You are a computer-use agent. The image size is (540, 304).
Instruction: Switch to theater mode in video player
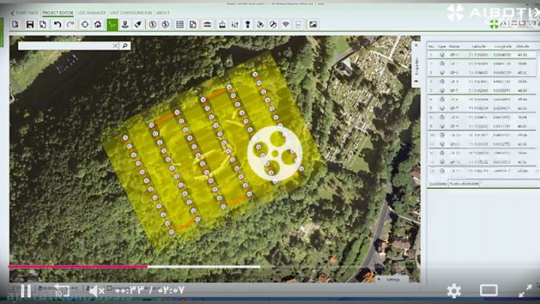pyautogui.click(x=488, y=290)
